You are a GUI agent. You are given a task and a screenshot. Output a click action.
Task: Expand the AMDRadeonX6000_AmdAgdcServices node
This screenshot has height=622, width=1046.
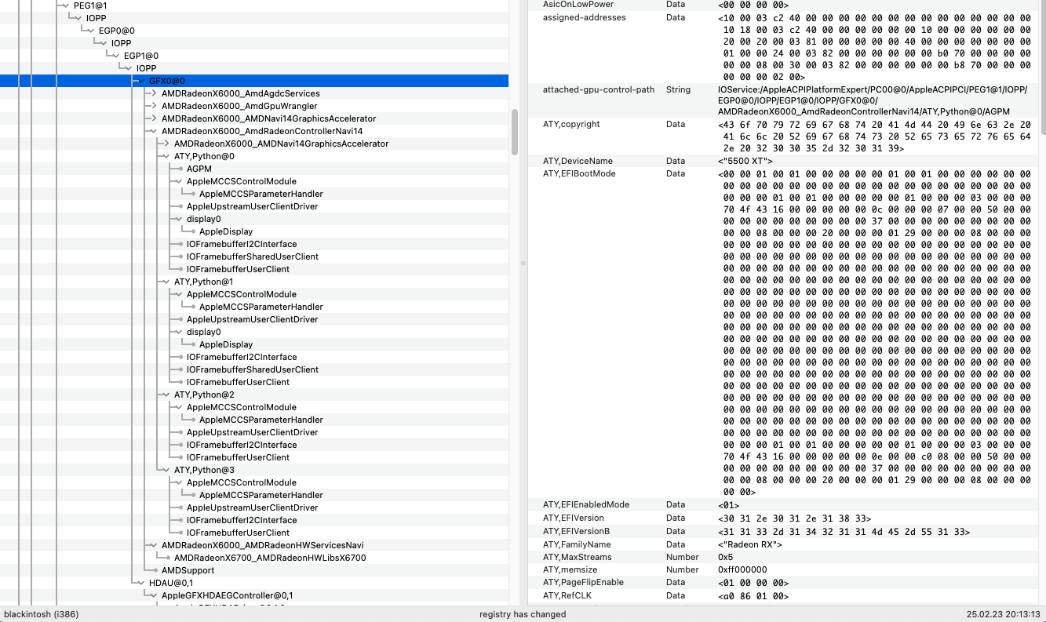point(155,93)
